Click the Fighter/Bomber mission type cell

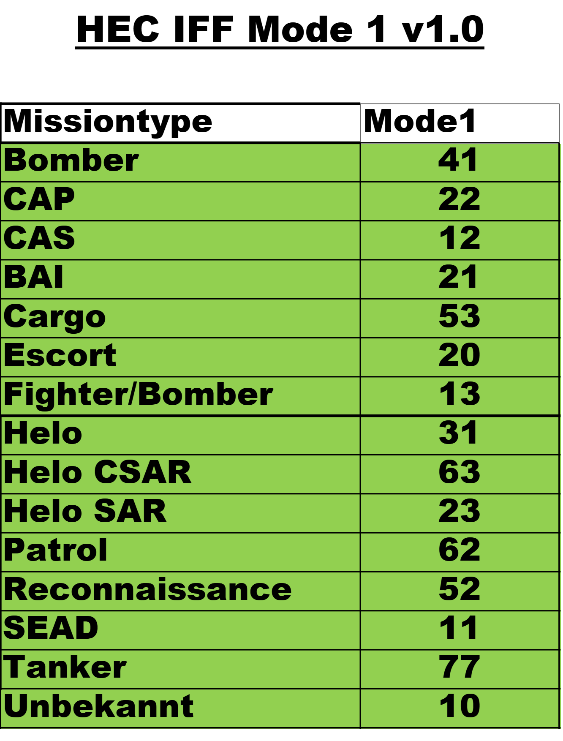[139, 395]
